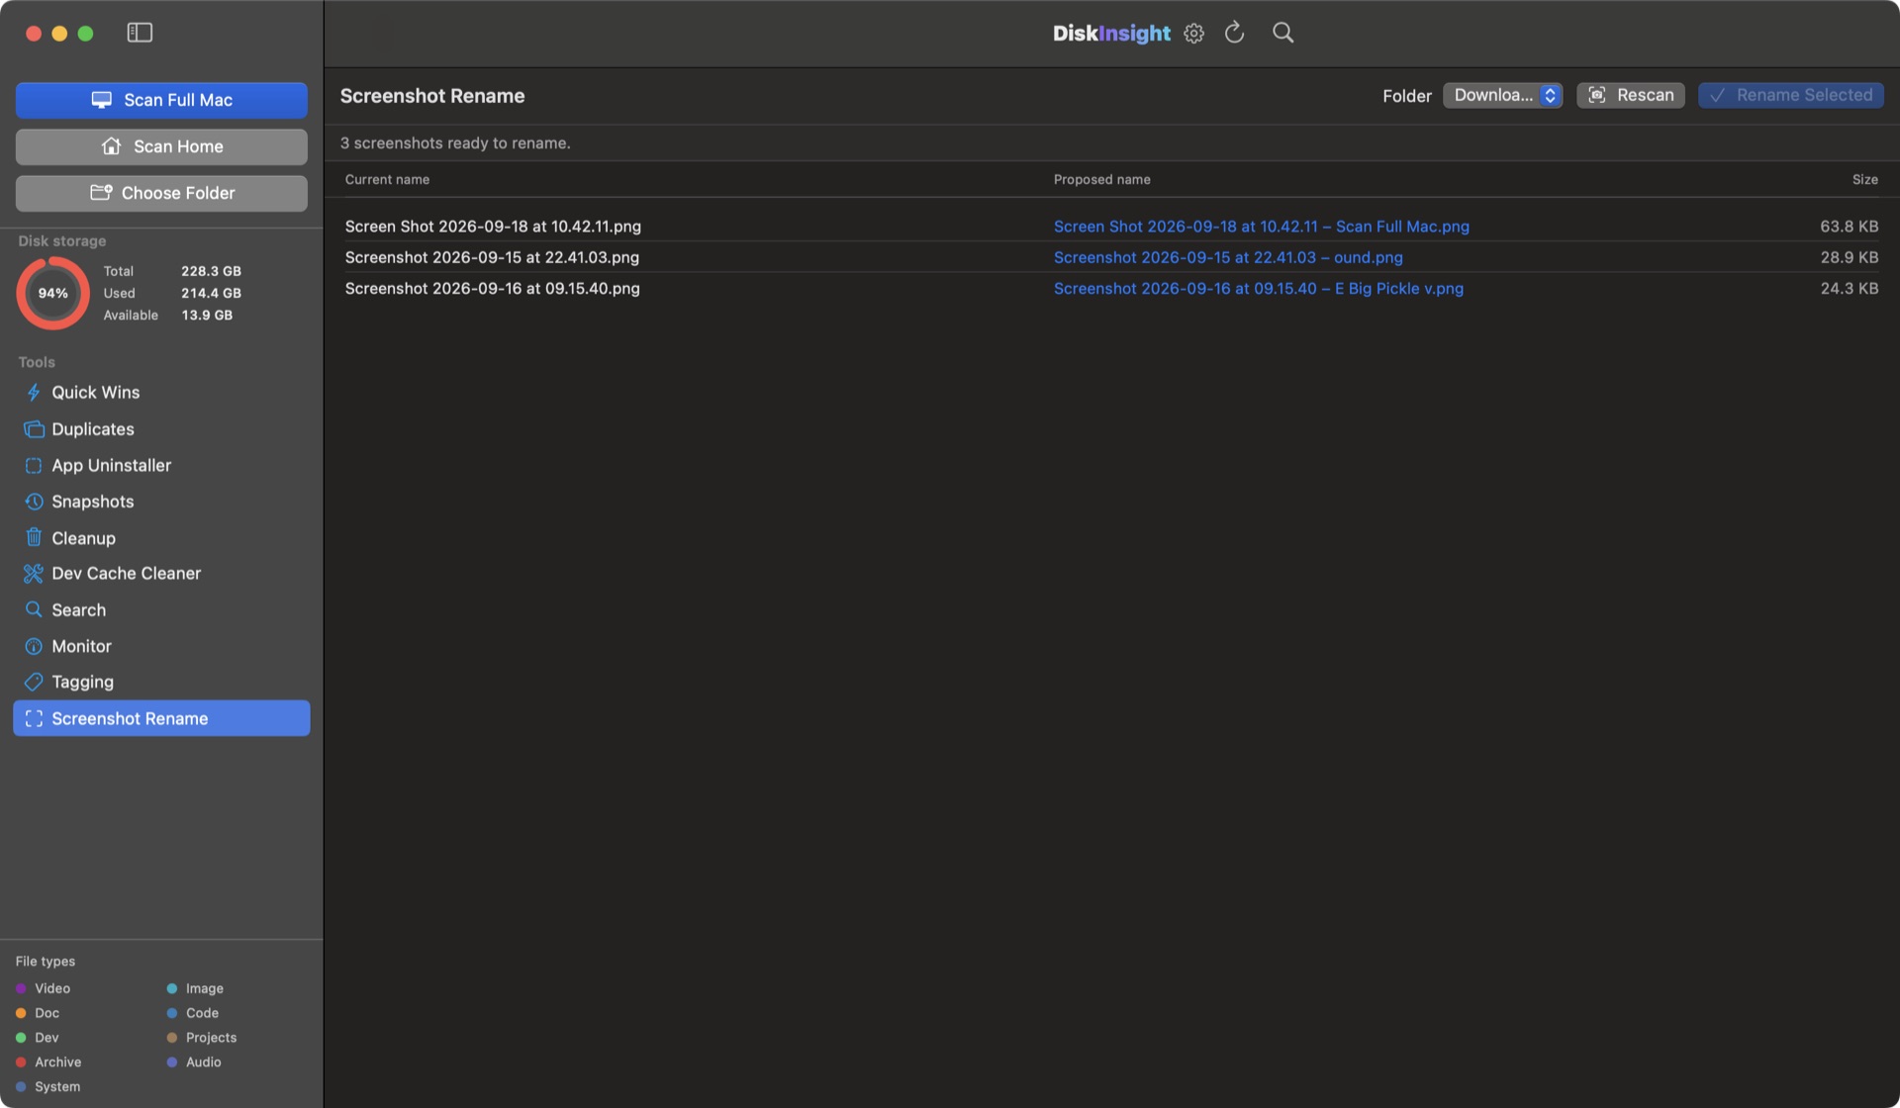Select row Screenshot 2026-09-16 at 09.15.40.png
The image size is (1900, 1108).
pyautogui.click(x=1111, y=289)
